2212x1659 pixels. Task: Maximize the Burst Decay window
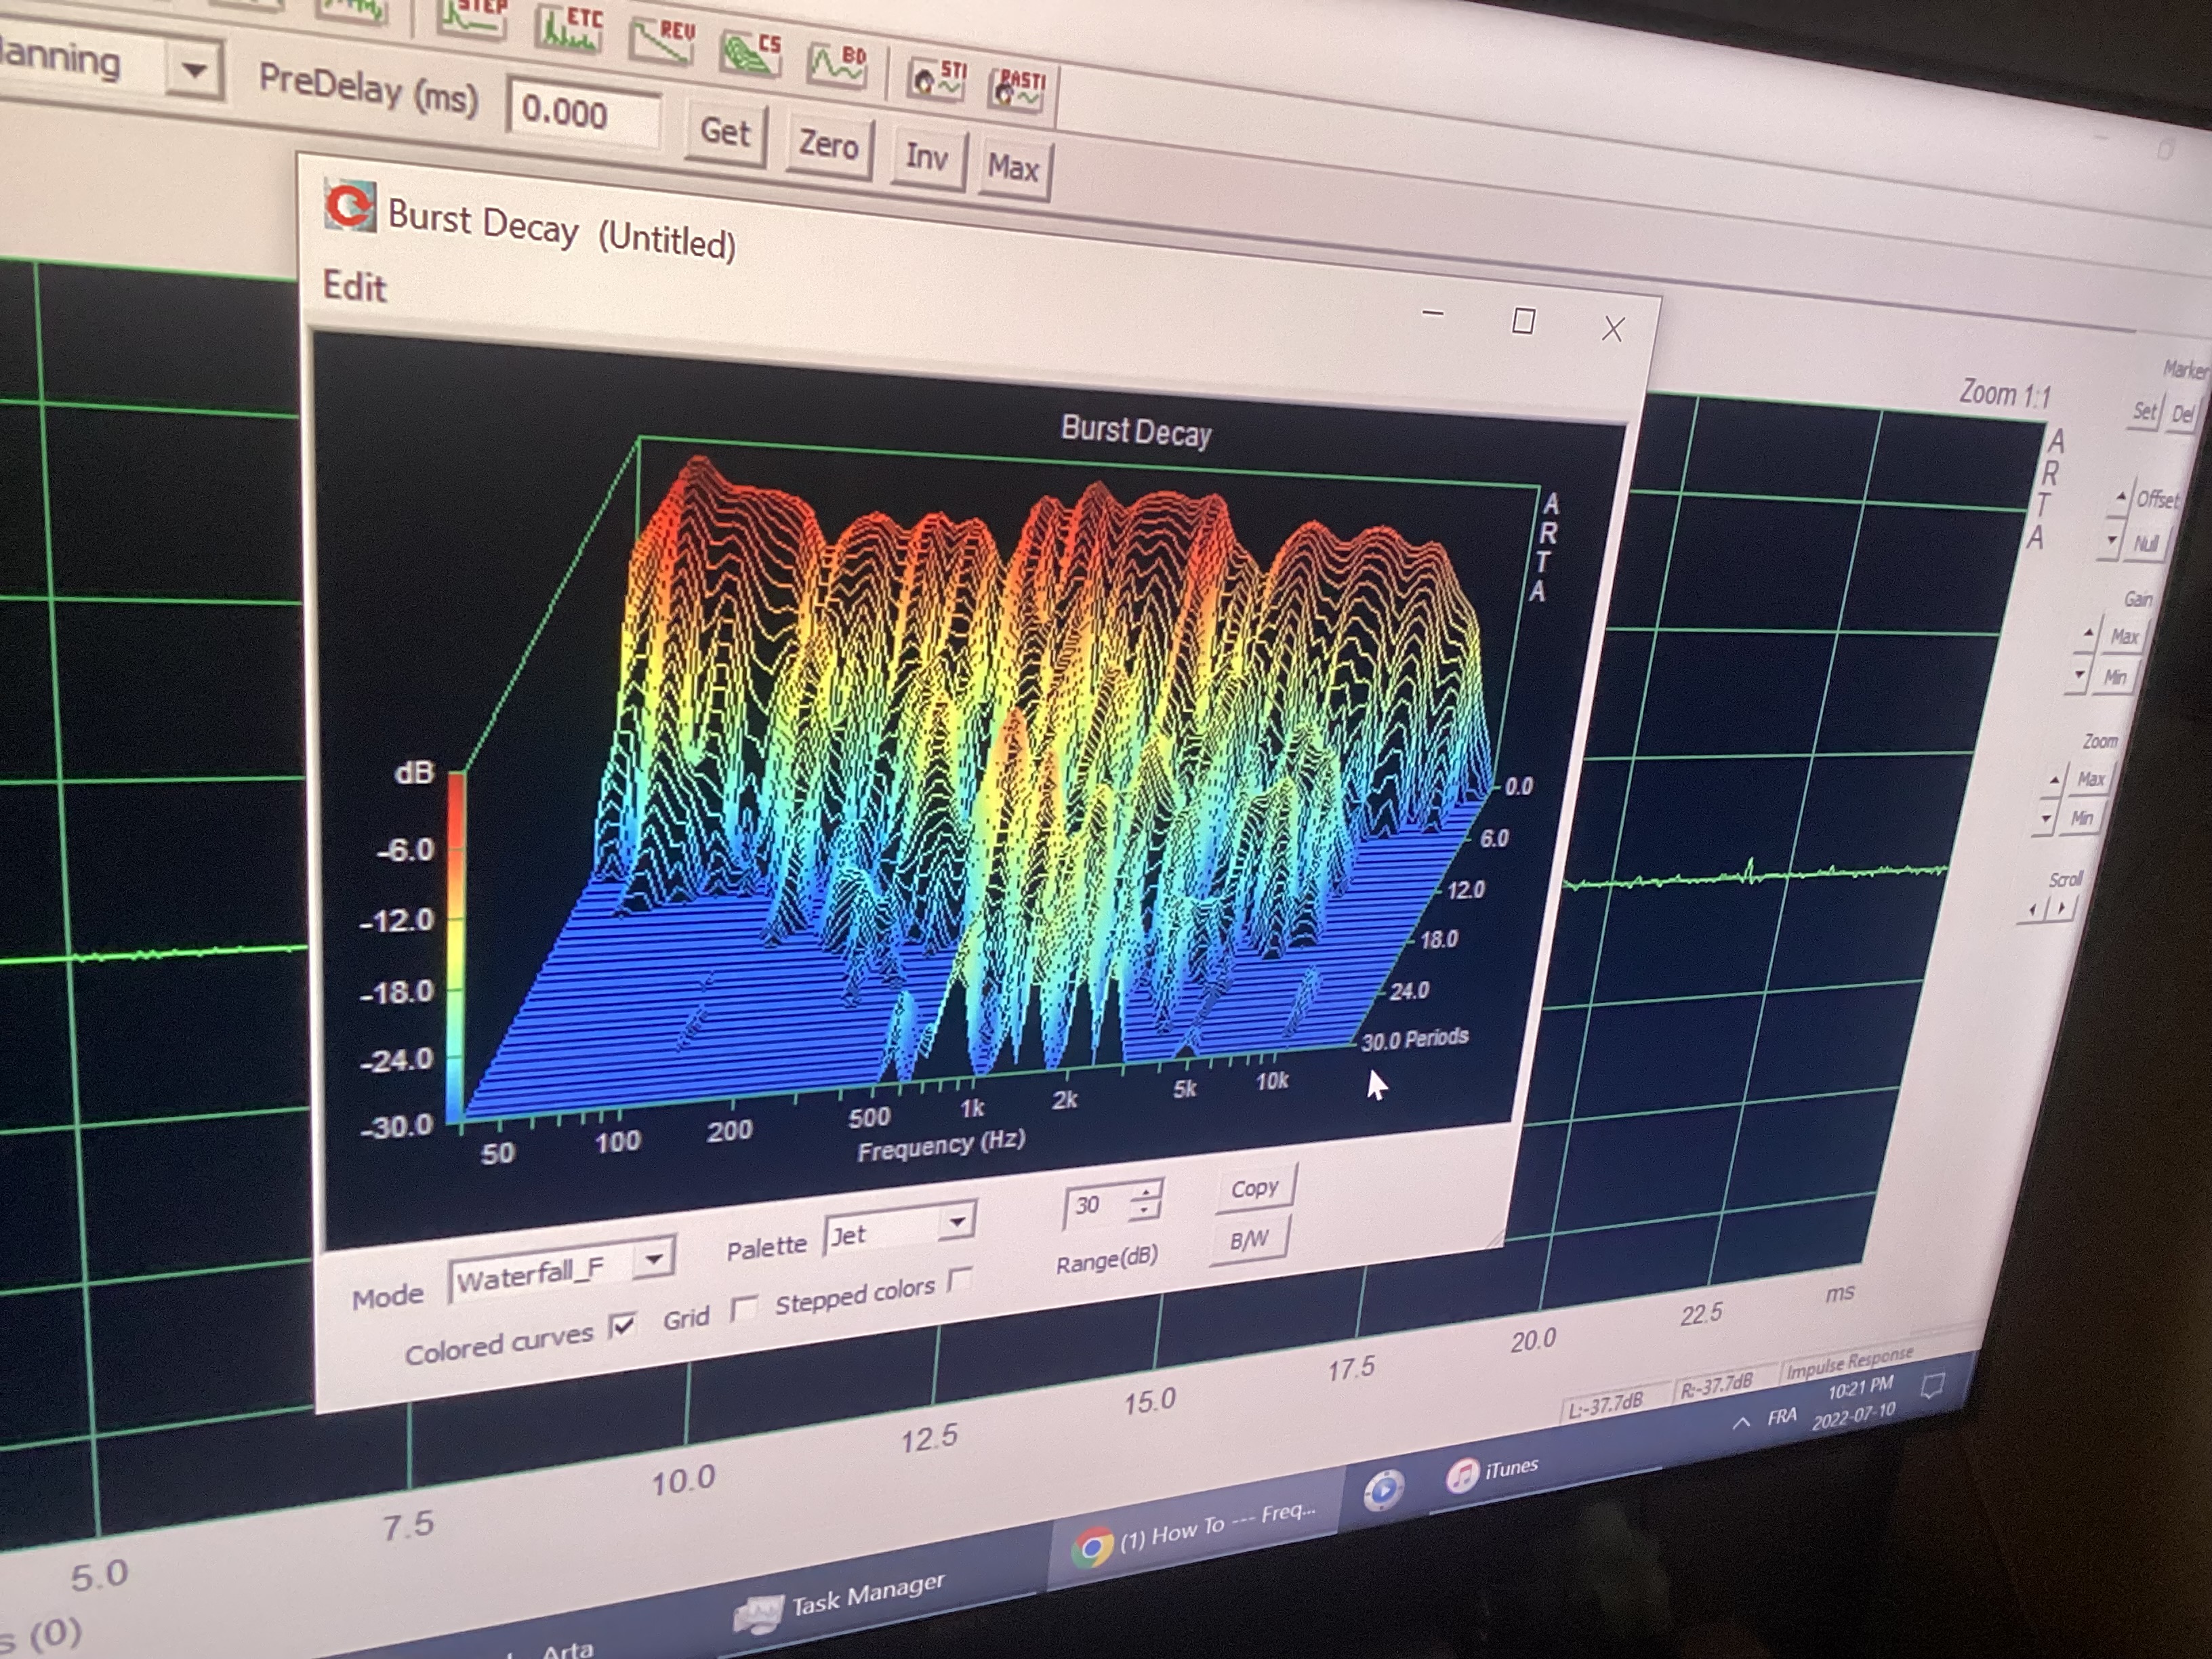(x=1523, y=321)
